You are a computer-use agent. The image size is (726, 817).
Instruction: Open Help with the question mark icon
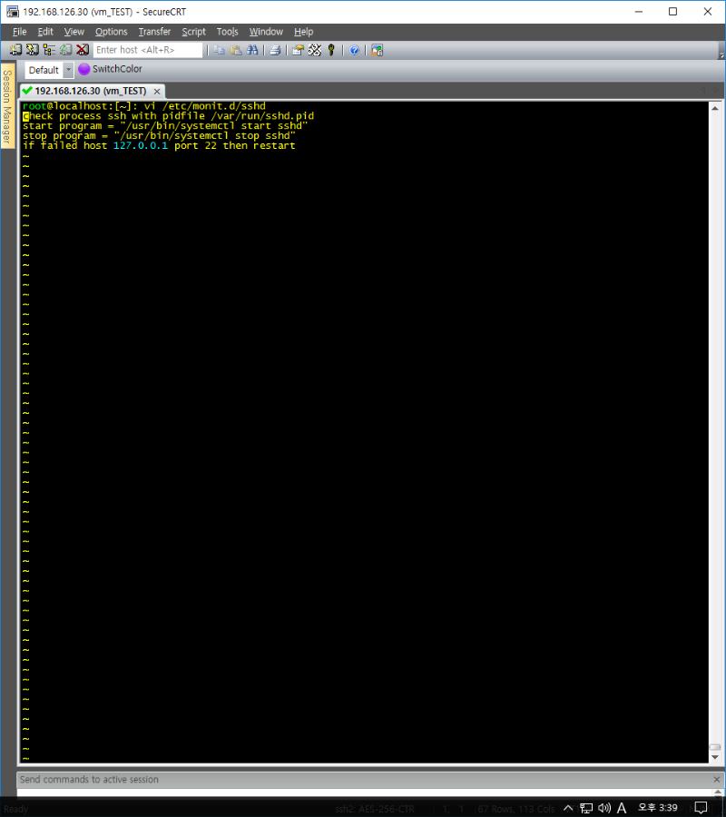[354, 50]
